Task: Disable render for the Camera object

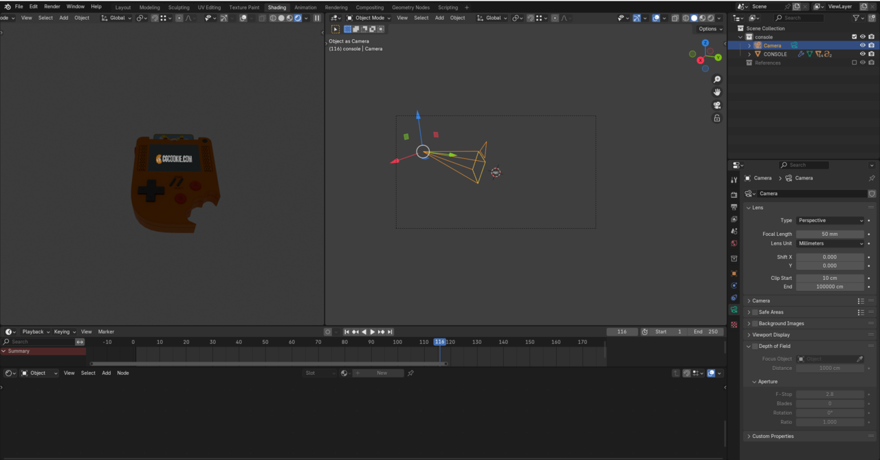Action: pyautogui.click(x=871, y=45)
